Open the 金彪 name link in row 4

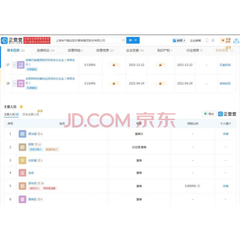[x=31, y=173]
